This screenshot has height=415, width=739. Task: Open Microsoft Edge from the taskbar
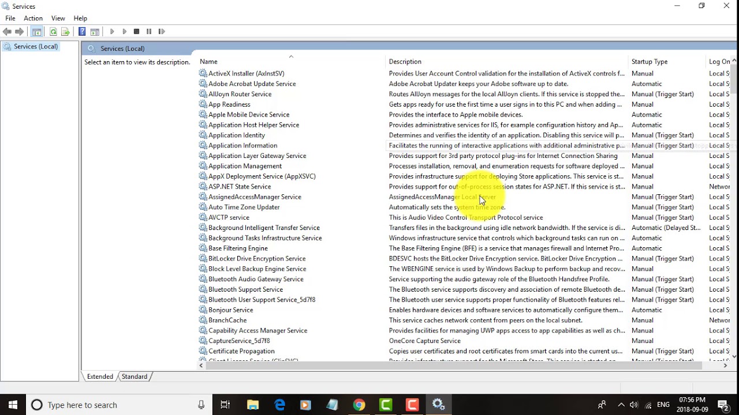coord(279,405)
